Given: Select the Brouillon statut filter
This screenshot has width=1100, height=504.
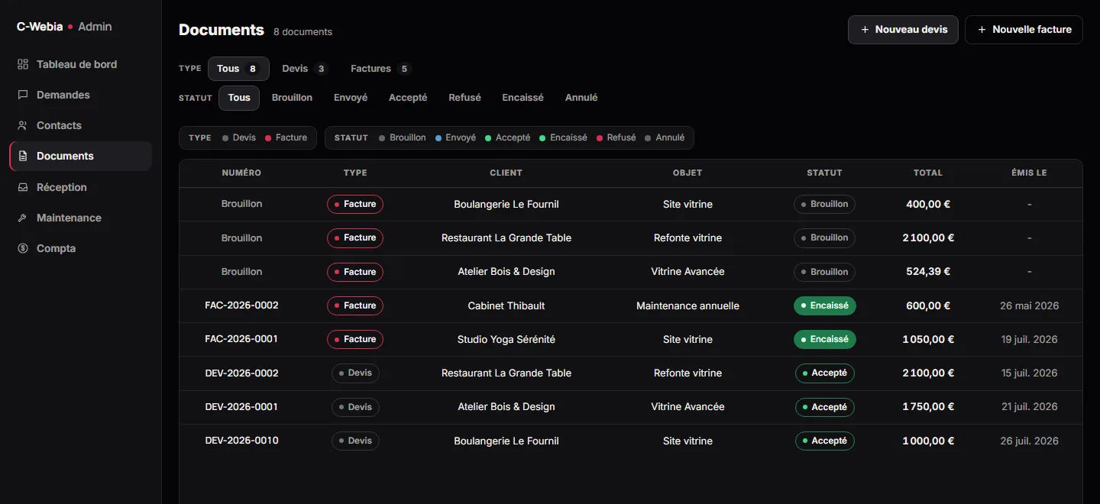Looking at the screenshot, I should coord(292,98).
